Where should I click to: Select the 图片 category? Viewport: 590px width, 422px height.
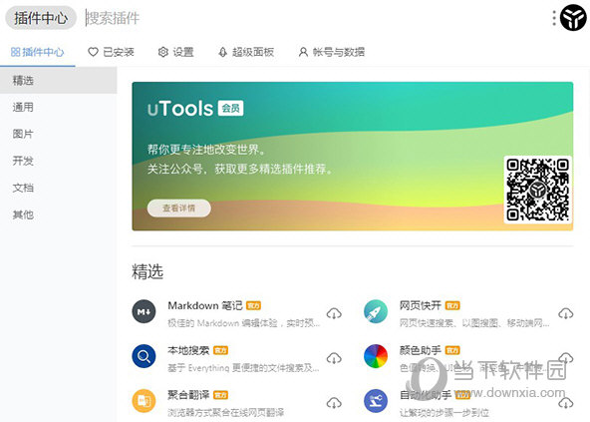(x=59, y=134)
